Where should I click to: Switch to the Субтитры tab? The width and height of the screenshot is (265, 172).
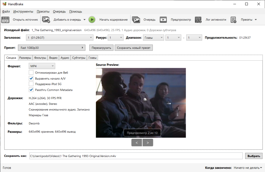click(x=79, y=58)
